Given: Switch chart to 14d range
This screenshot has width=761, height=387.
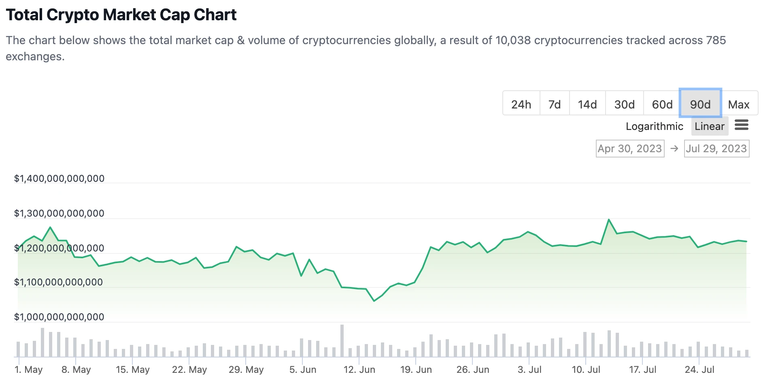Looking at the screenshot, I should click(x=587, y=104).
